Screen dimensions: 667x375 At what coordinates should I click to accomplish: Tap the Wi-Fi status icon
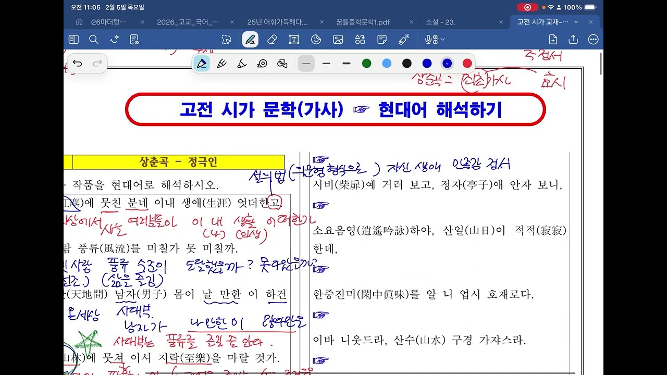[x=551, y=7]
